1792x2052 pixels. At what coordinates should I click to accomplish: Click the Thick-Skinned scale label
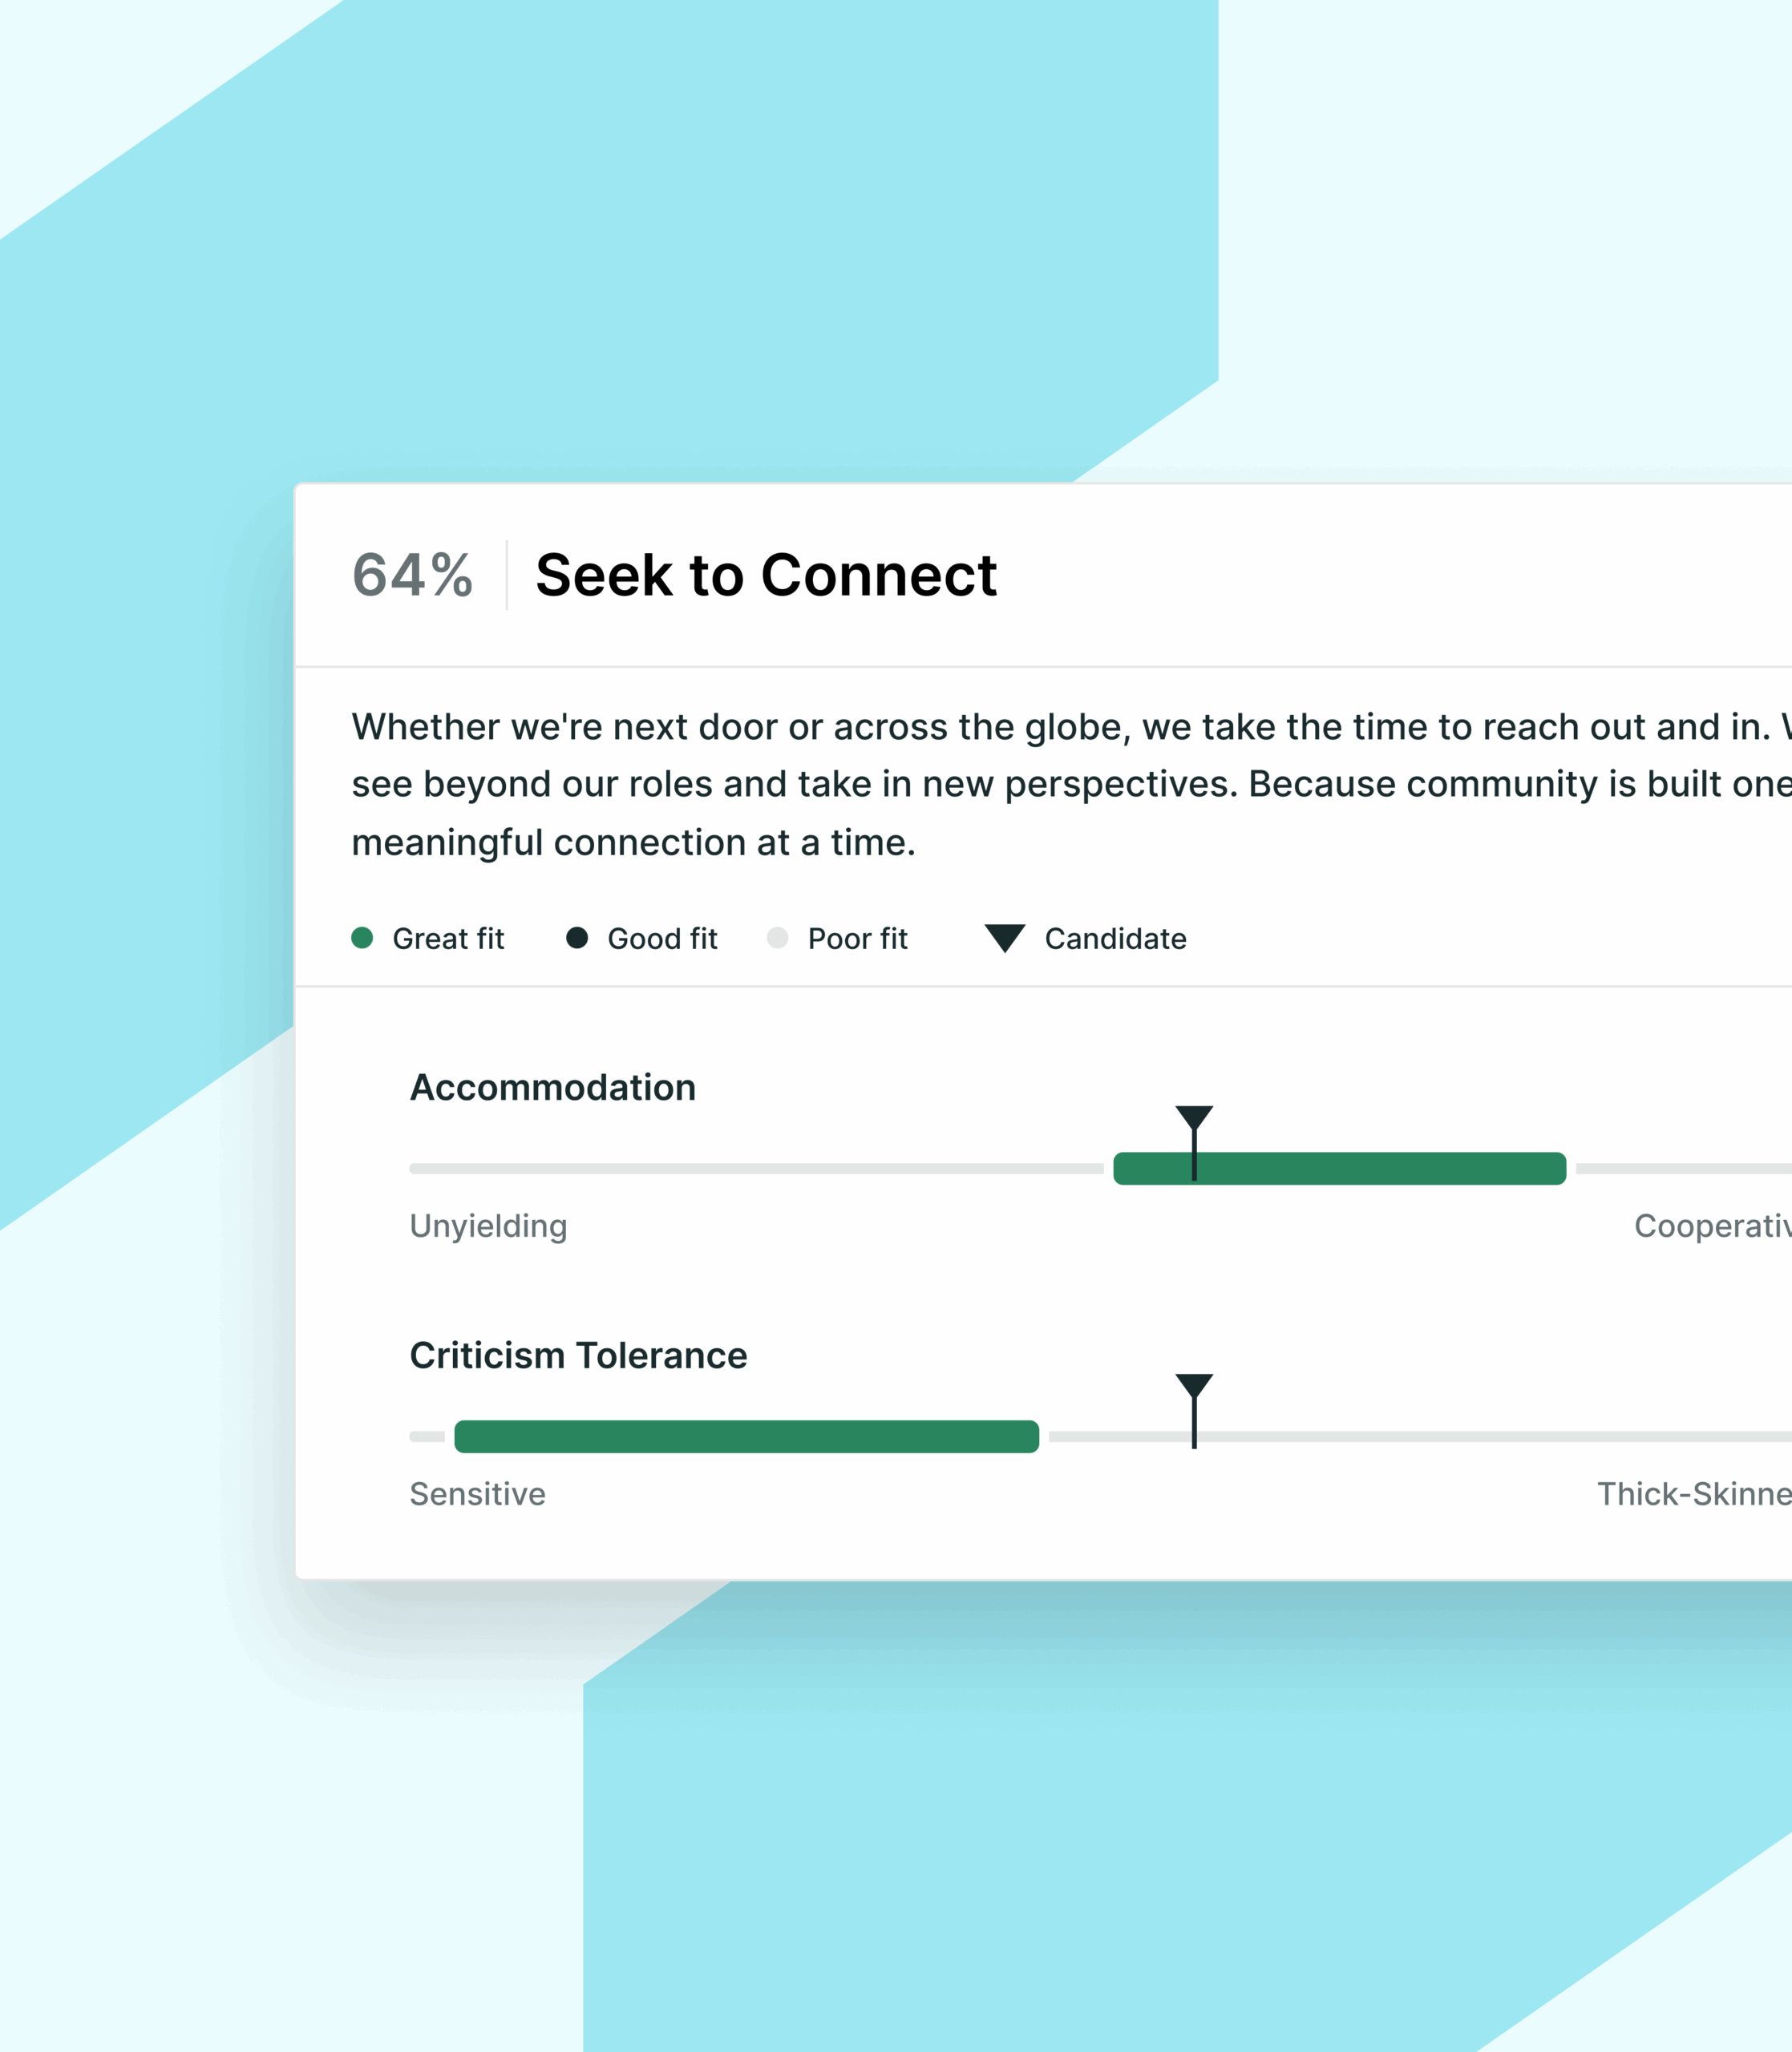click(x=1694, y=1493)
